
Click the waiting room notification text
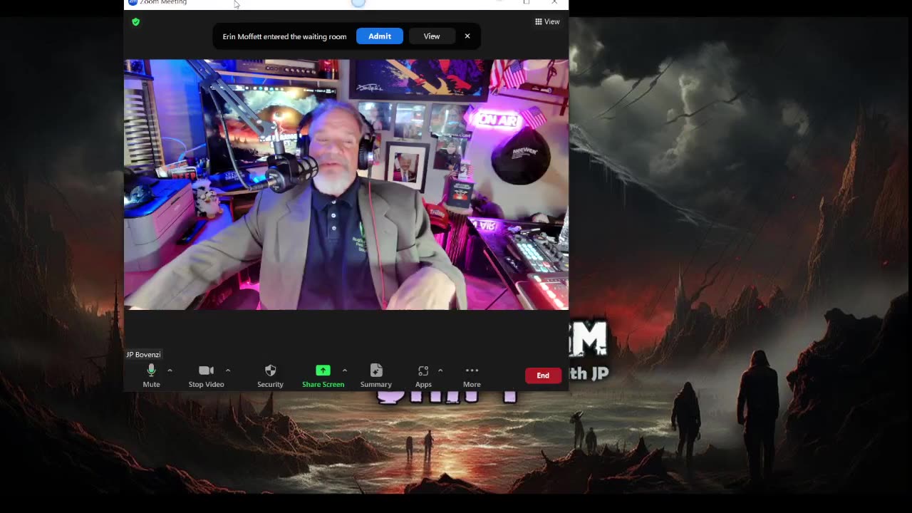pyautogui.click(x=284, y=36)
